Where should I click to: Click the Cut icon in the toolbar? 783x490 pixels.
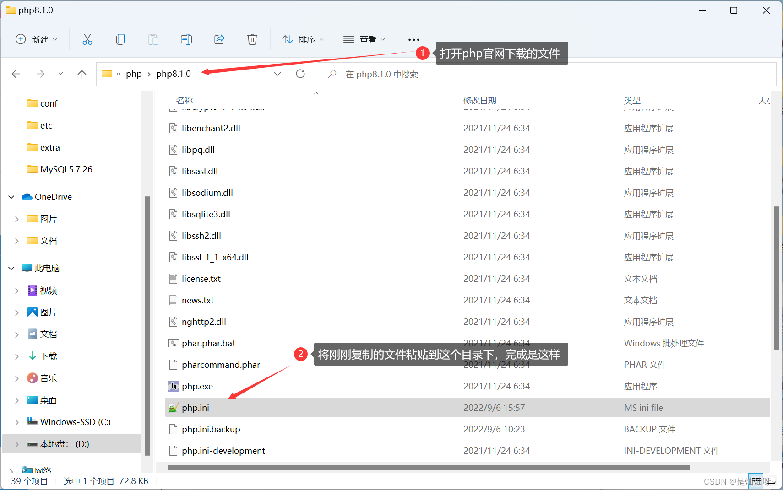(x=87, y=39)
